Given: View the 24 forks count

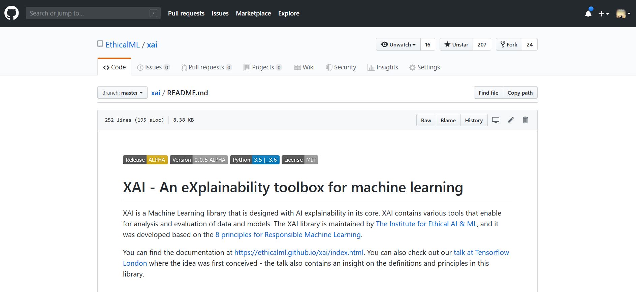Looking at the screenshot, I should tap(530, 44).
